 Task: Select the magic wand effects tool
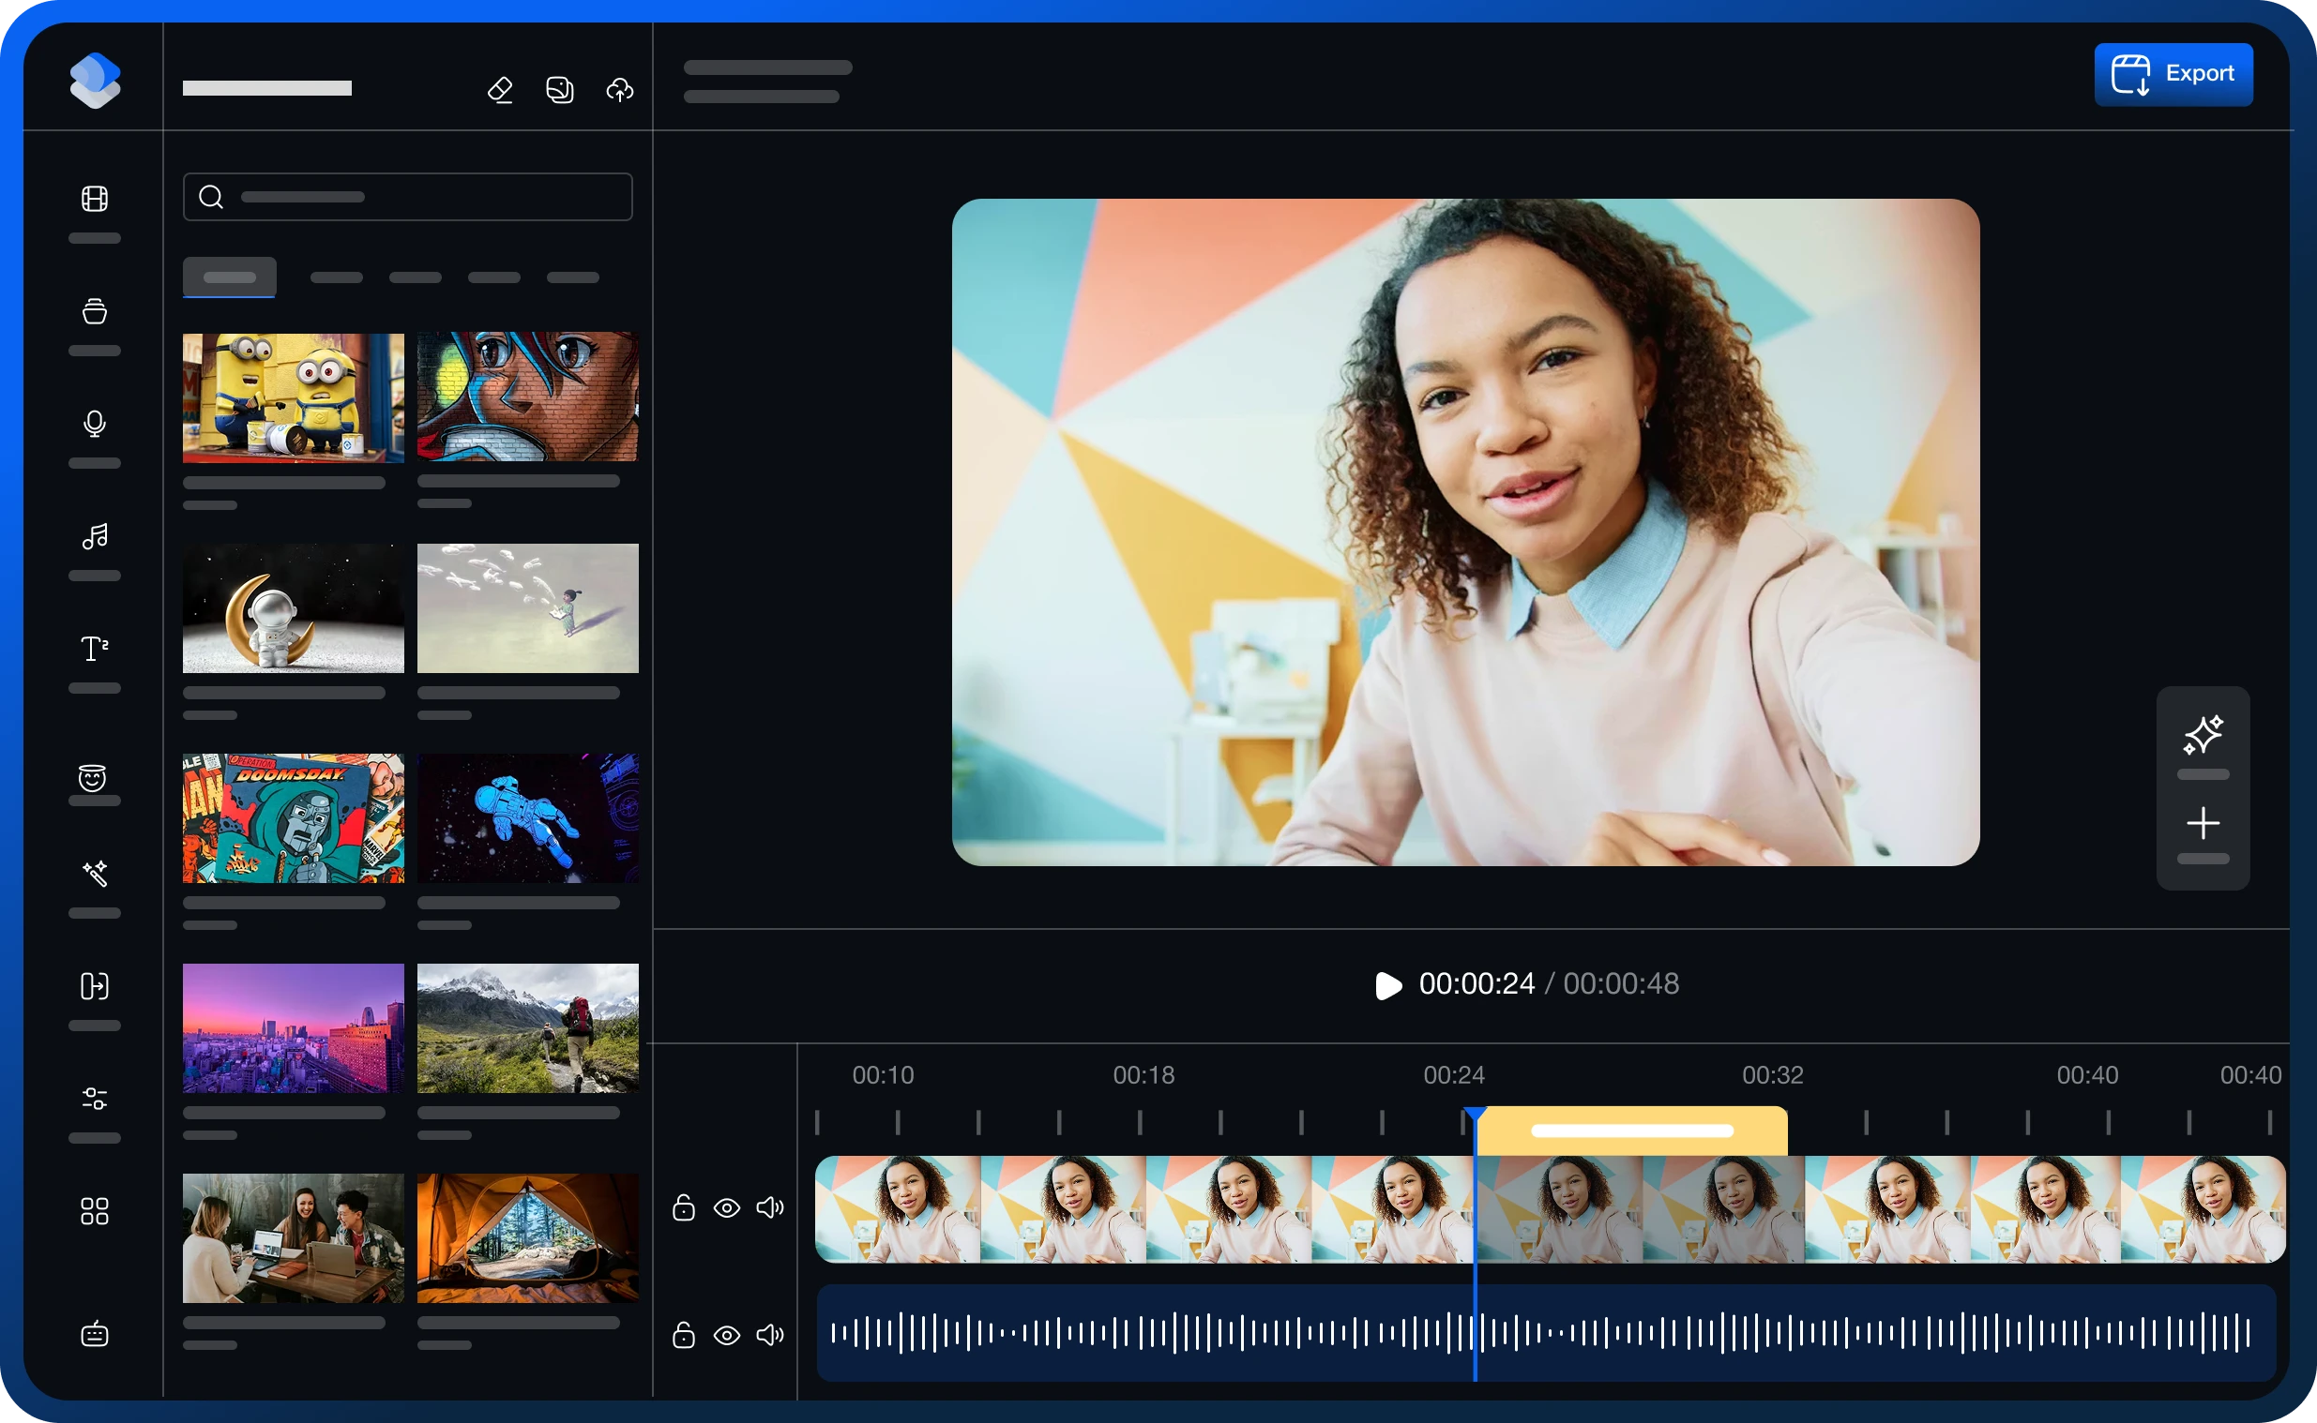[x=94, y=874]
